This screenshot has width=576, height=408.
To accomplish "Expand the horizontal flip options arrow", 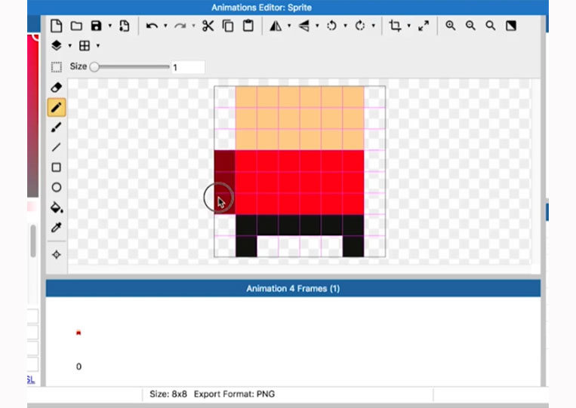I will click(289, 26).
